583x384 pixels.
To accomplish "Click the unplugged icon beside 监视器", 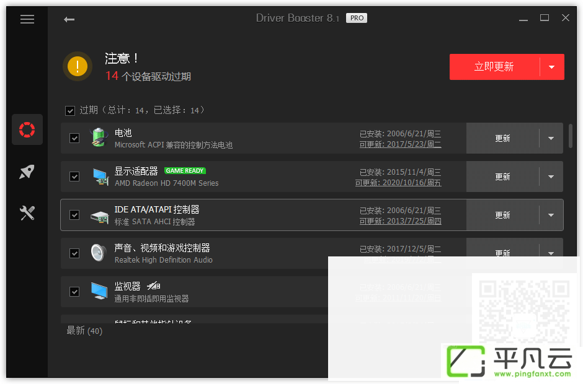I will coord(154,286).
